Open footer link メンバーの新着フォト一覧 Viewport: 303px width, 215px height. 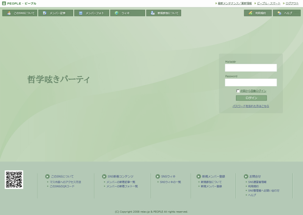click(122, 186)
